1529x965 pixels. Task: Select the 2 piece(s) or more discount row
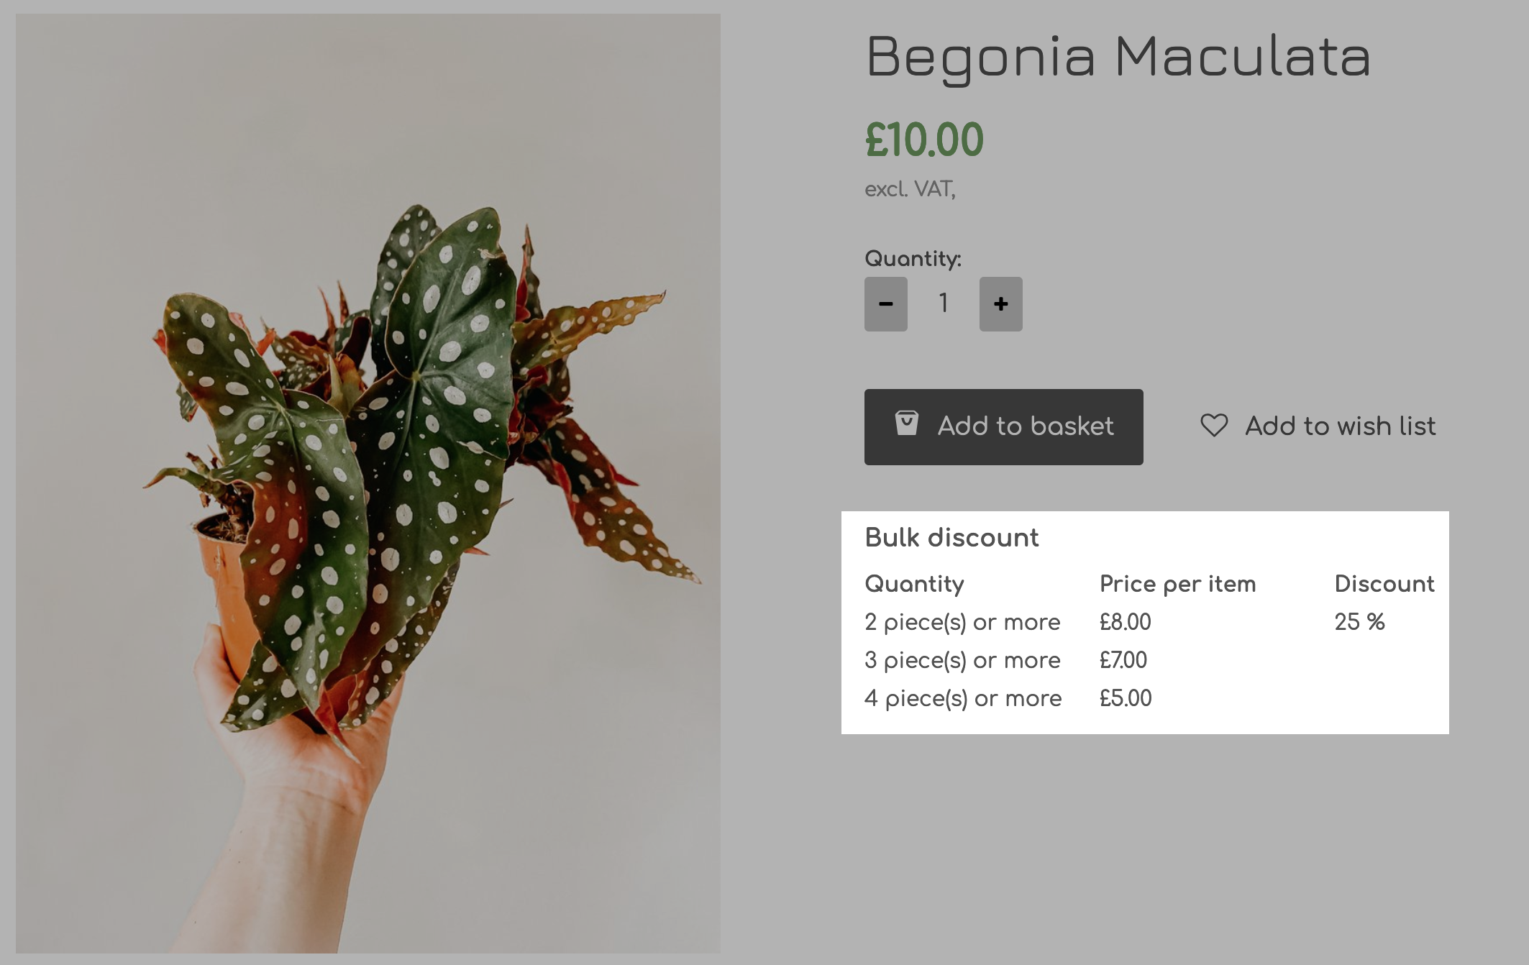tap(963, 621)
